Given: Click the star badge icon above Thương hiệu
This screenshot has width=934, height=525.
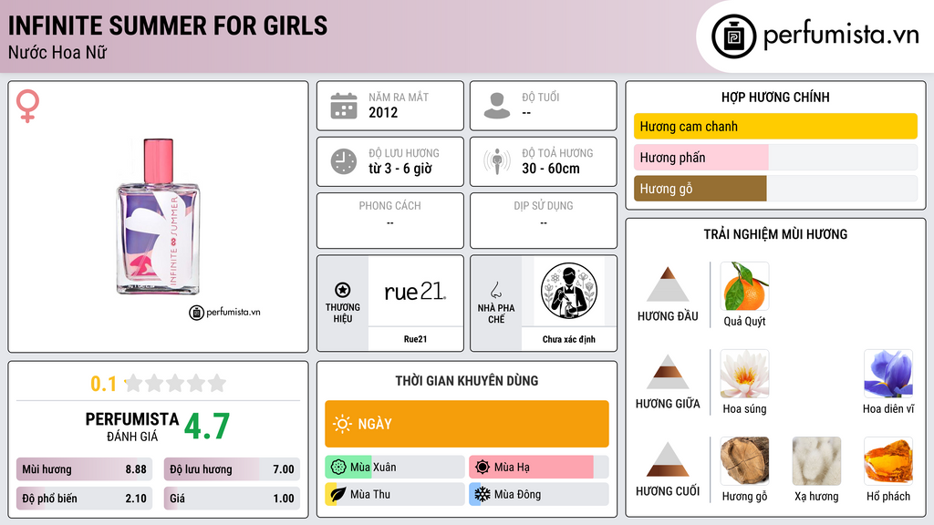Looking at the screenshot, I should [x=343, y=290].
